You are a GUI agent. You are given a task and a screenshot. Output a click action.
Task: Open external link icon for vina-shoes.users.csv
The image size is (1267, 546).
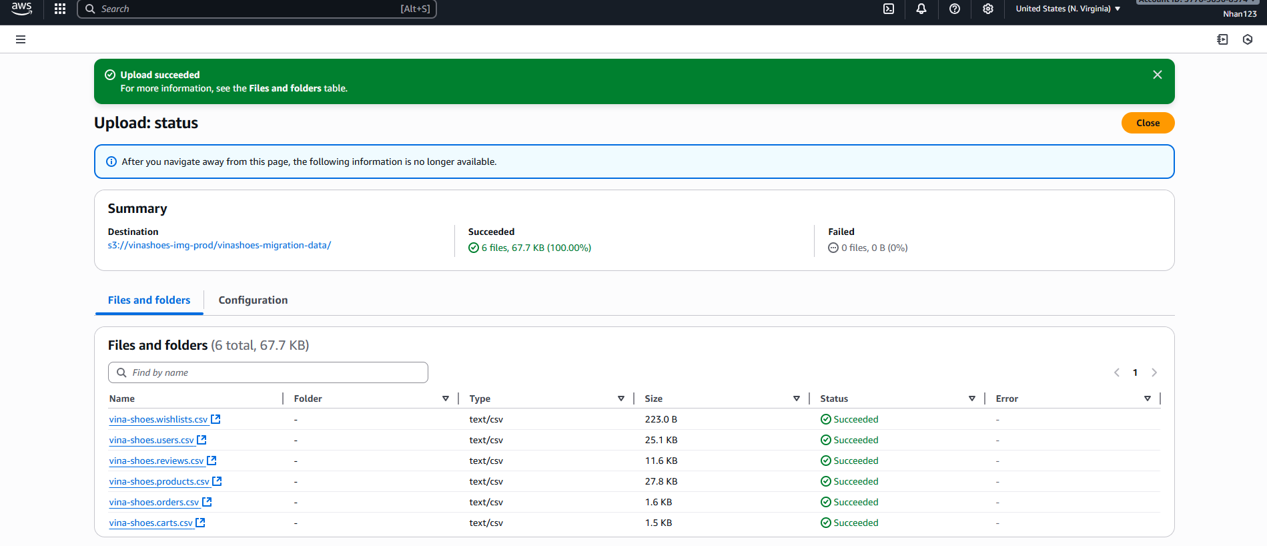click(x=201, y=440)
